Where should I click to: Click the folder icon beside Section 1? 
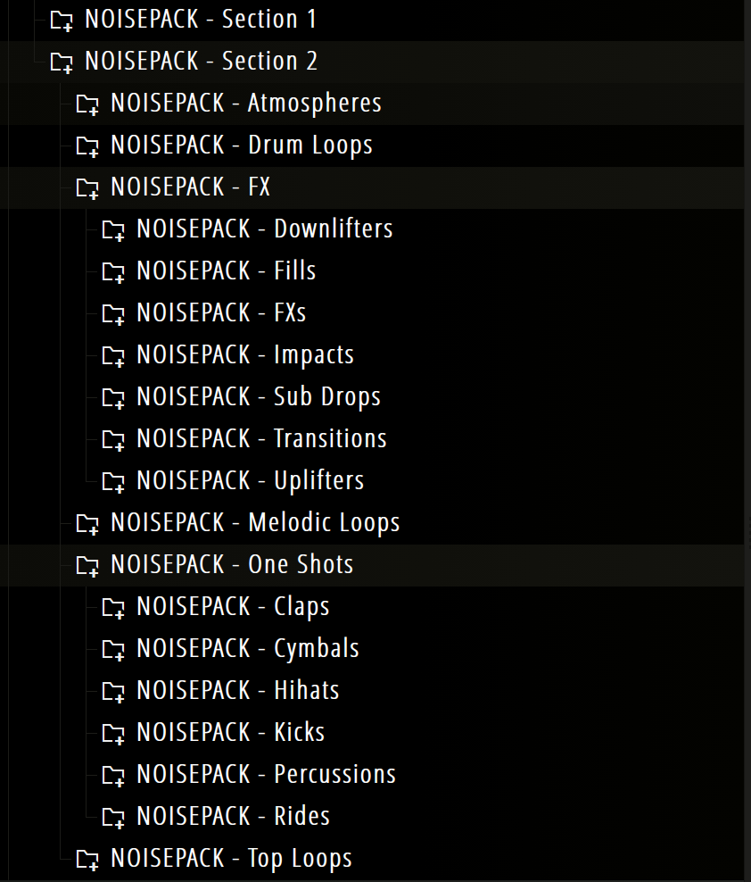click(62, 20)
